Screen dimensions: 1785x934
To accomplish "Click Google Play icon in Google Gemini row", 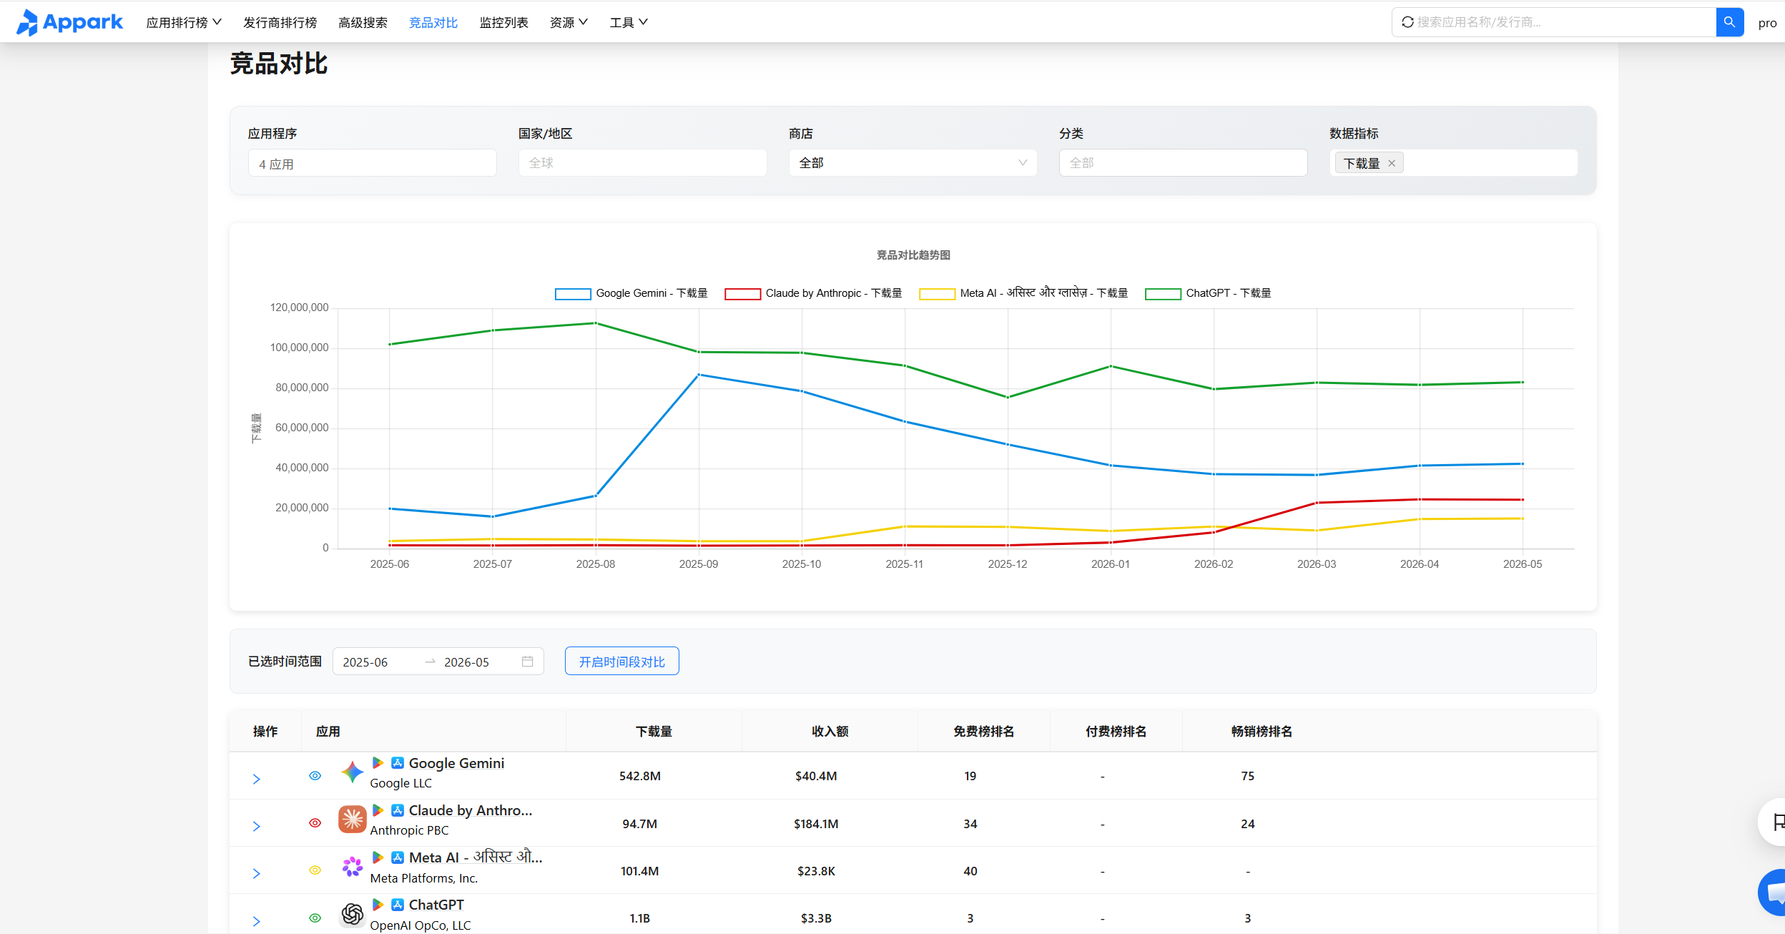I will coord(378,763).
